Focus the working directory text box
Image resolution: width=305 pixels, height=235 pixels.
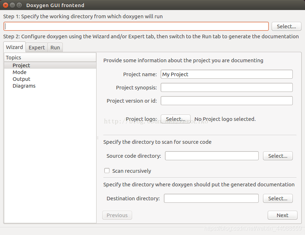coord(136,26)
